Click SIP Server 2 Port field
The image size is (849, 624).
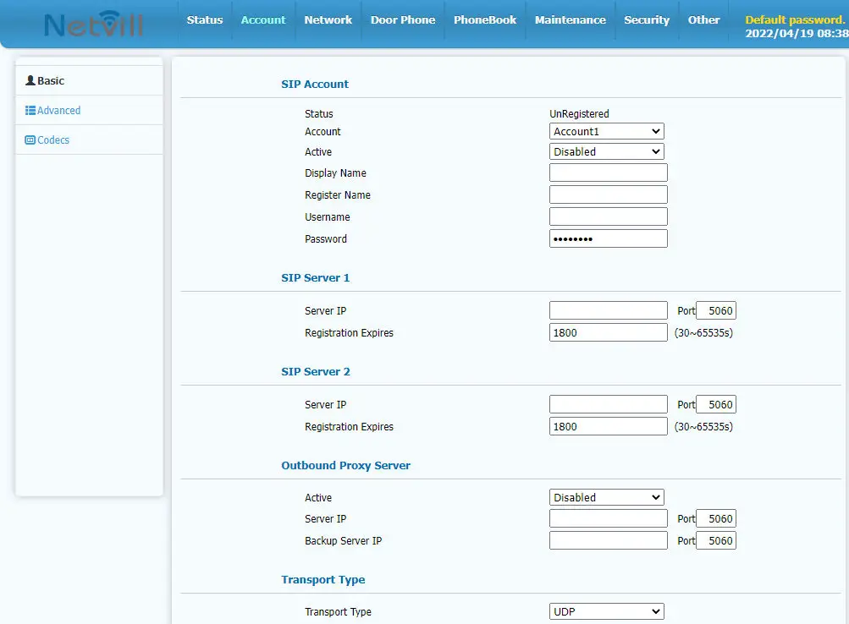(x=716, y=404)
